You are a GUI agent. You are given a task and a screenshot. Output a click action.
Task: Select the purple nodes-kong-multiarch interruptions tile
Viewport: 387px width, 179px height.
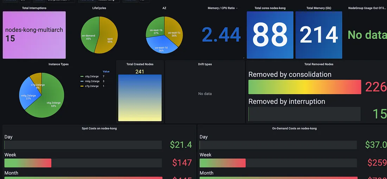coord(34,35)
